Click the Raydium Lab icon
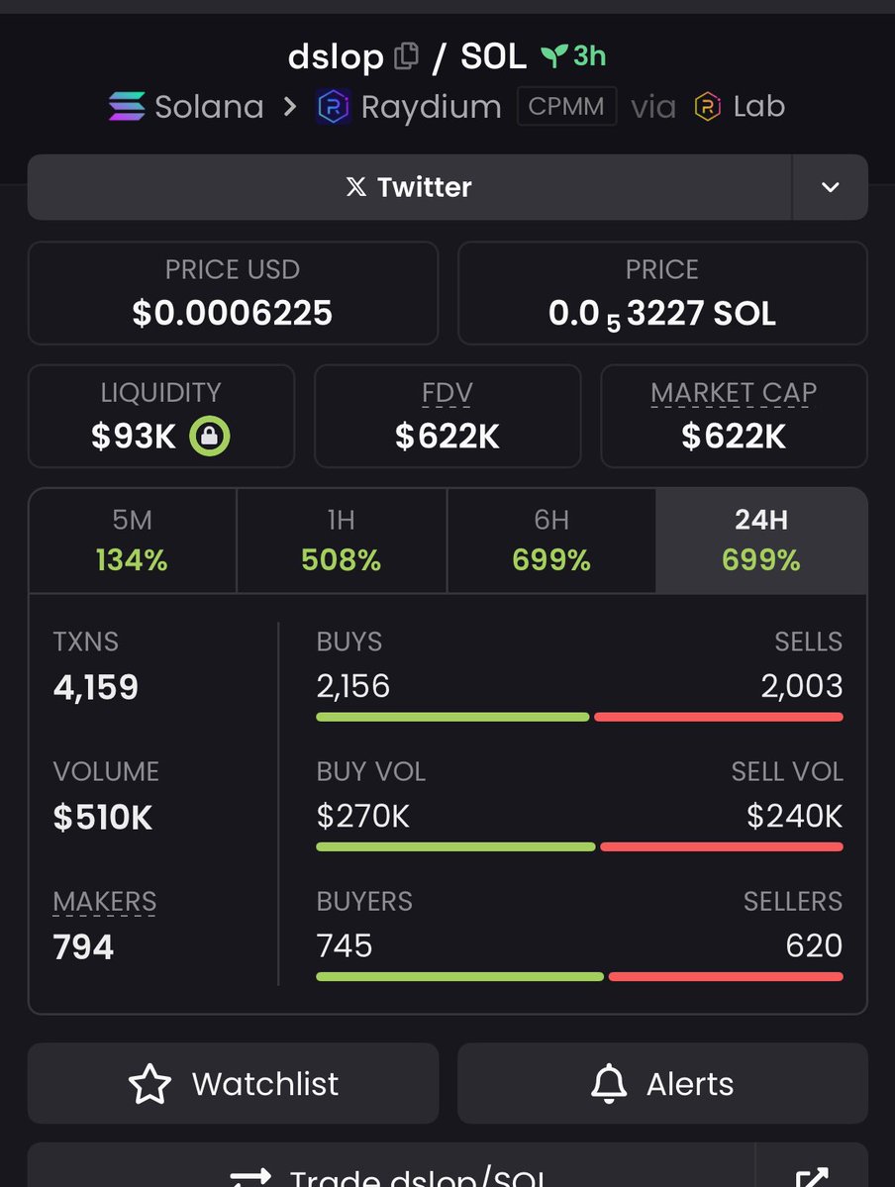The width and height of the screenshot is (895, 1187). (707, 106)
